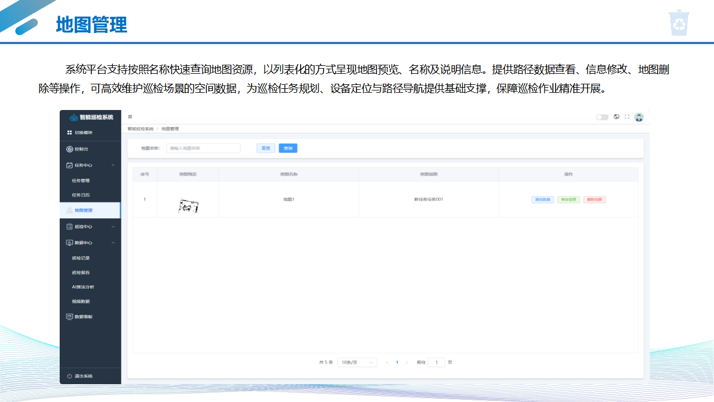Viewport: 714px width, 402px height.
Task: Click the 共 5 条 total count text
Action: (326, 362)
